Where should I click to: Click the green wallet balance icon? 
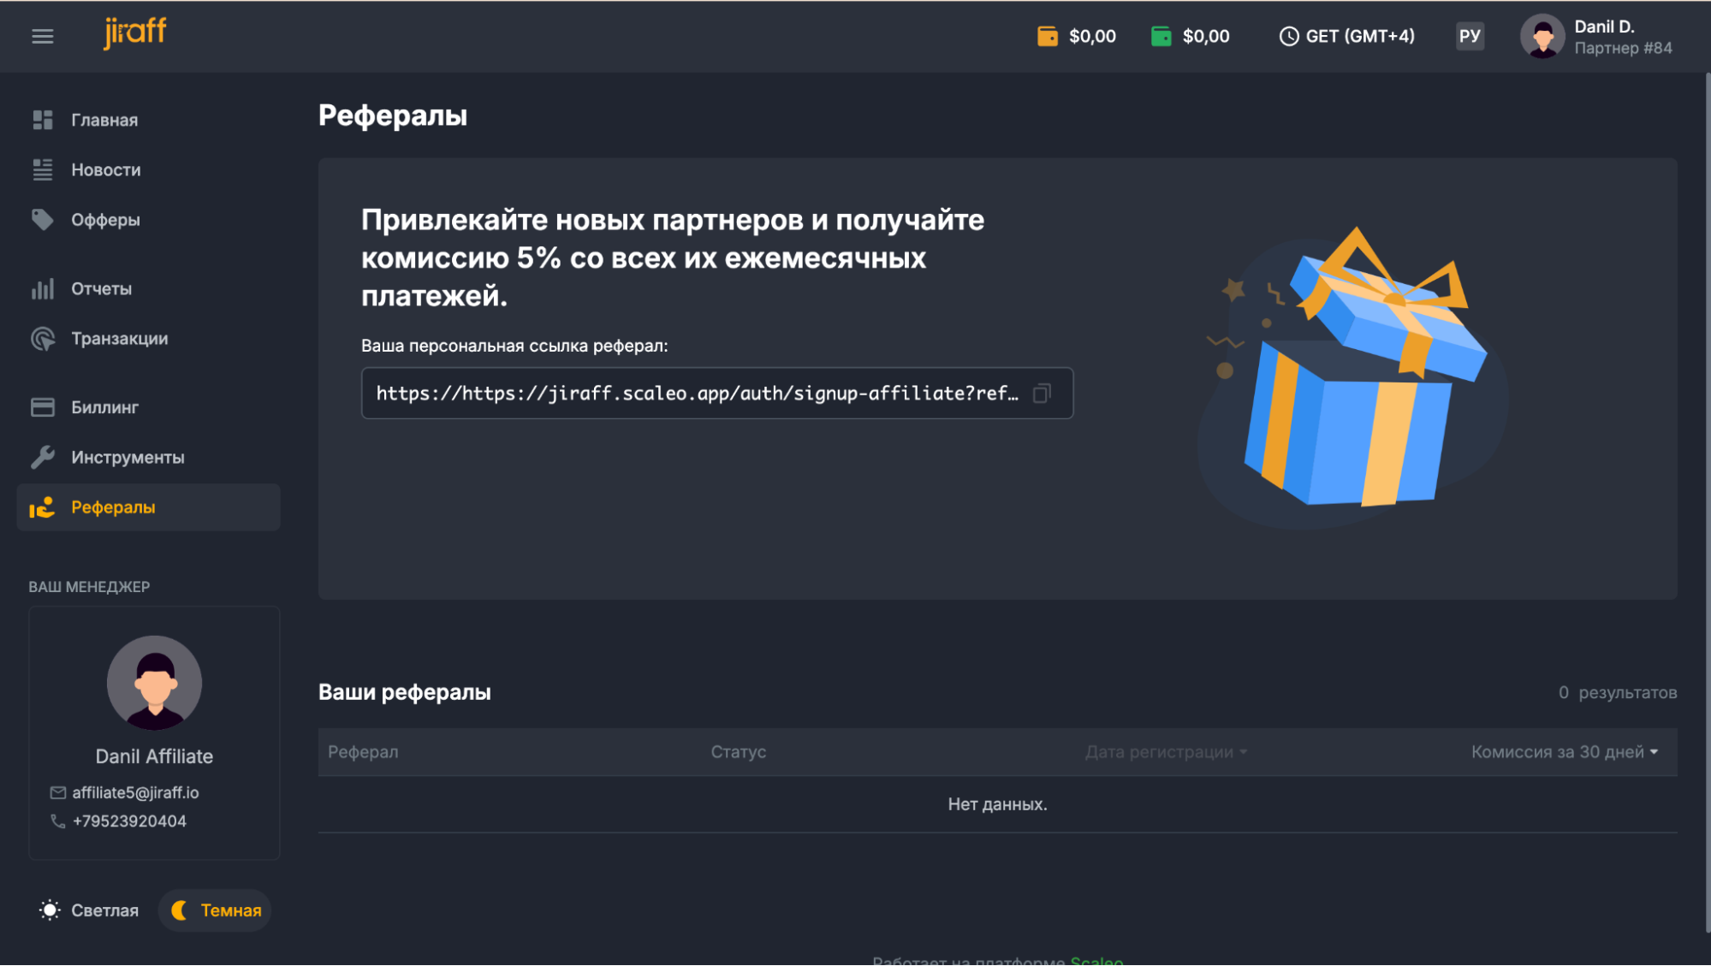pos(1161,36)
